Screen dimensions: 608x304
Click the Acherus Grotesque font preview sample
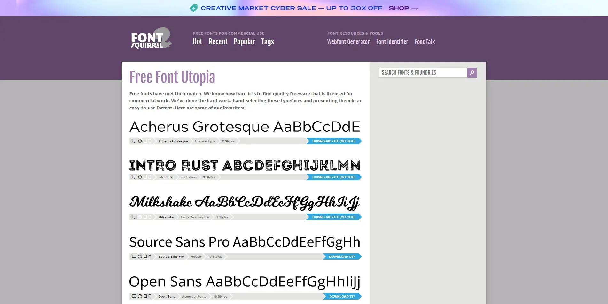(x=245, y=127)
